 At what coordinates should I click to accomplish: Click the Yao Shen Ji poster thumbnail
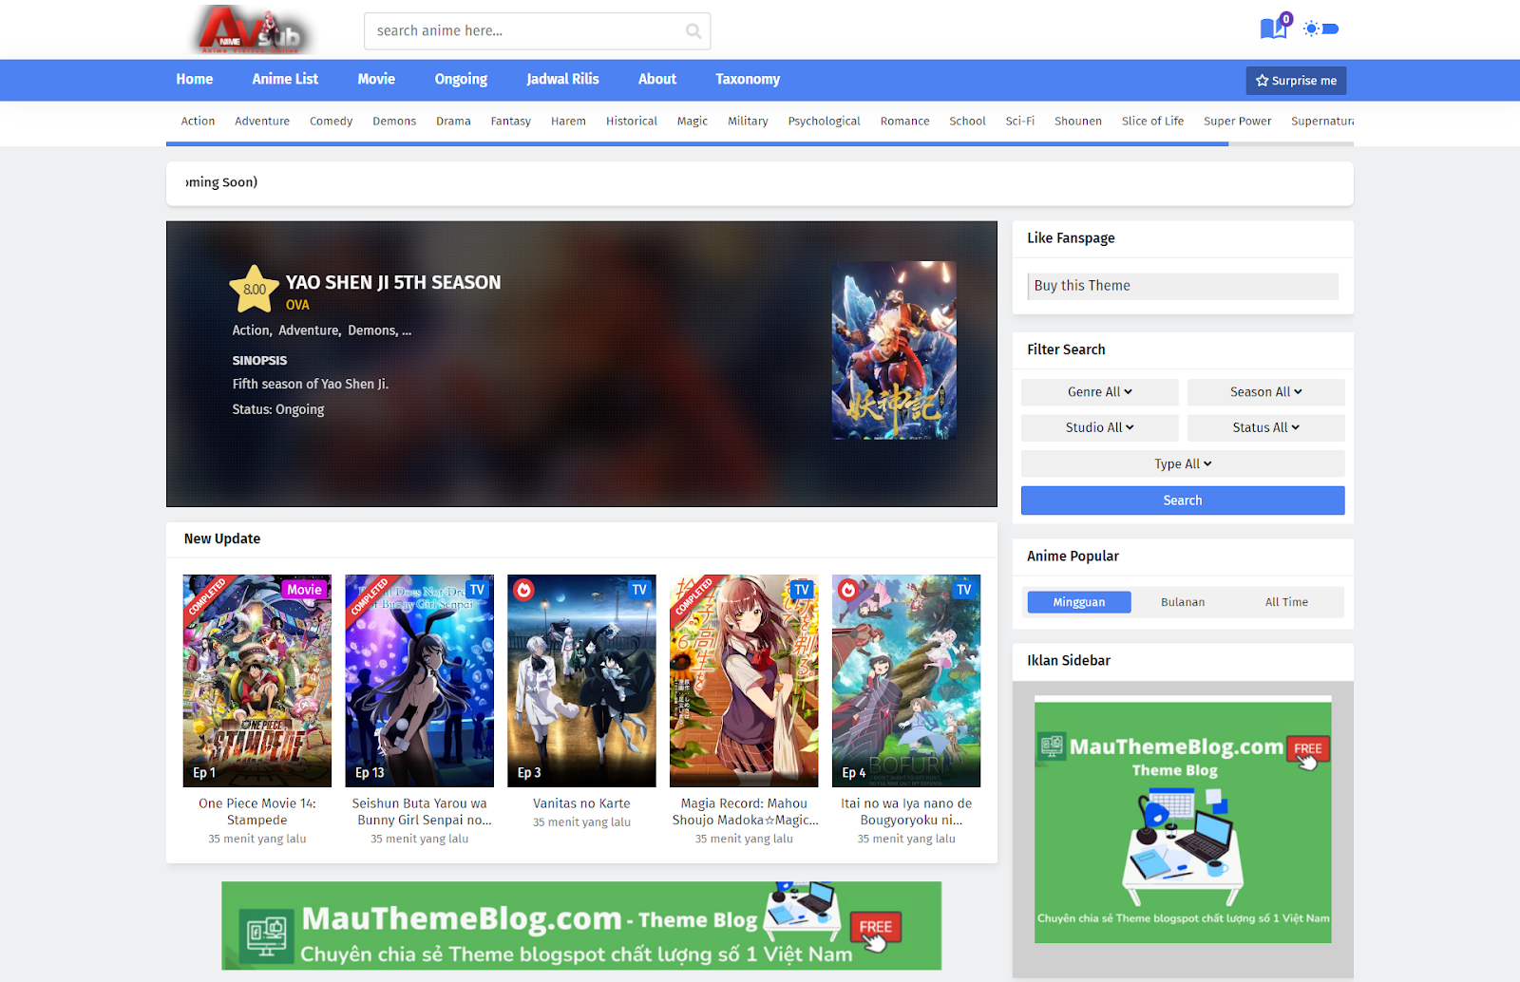894,350
